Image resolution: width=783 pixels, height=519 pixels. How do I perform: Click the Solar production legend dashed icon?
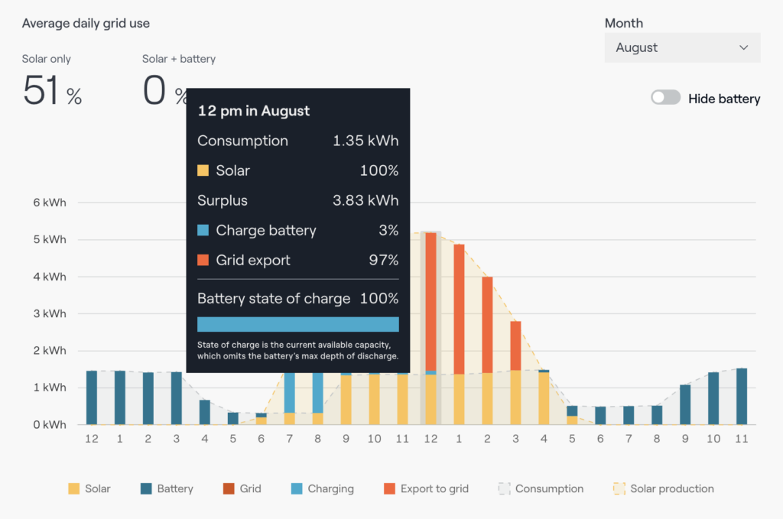(x=619, y=488)
